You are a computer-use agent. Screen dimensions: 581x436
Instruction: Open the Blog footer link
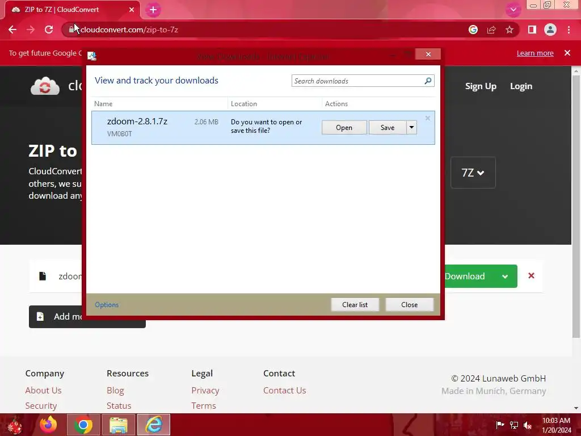pyautogui.click(x=115, y=391)
